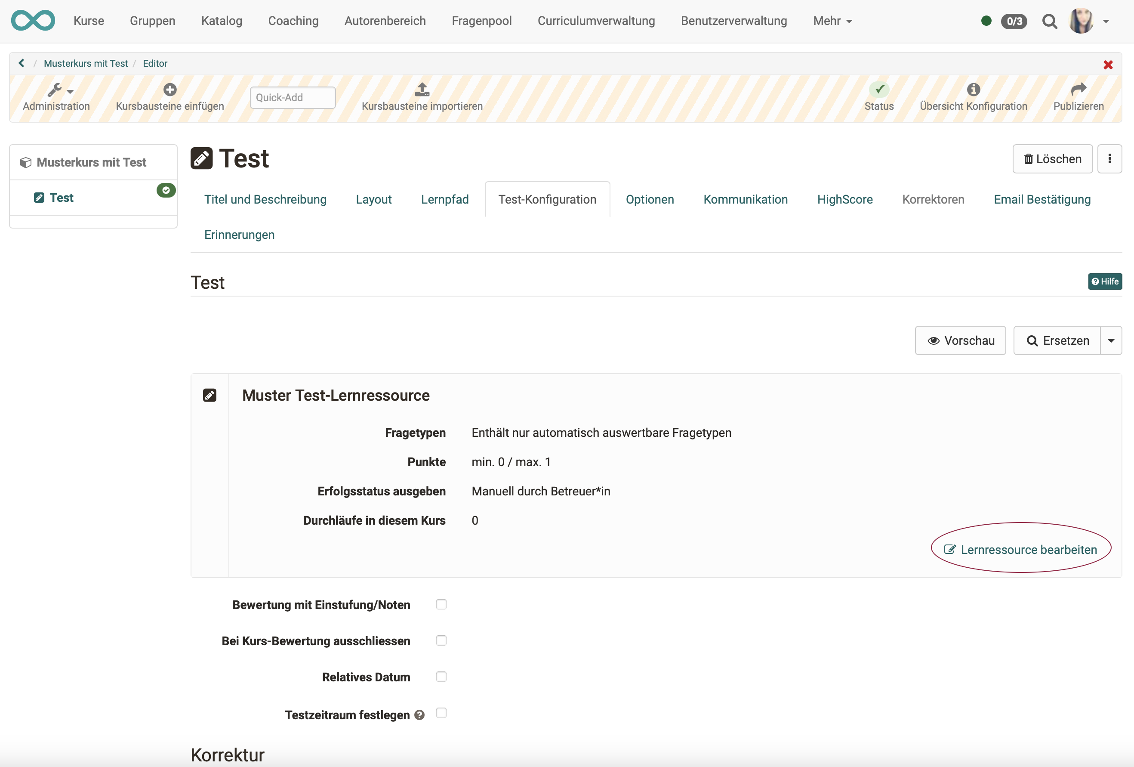The height and width of the screenshot is (767, 1134).
Task: Expand the Mehr navigation dropdown
Action: pos(832,21)
